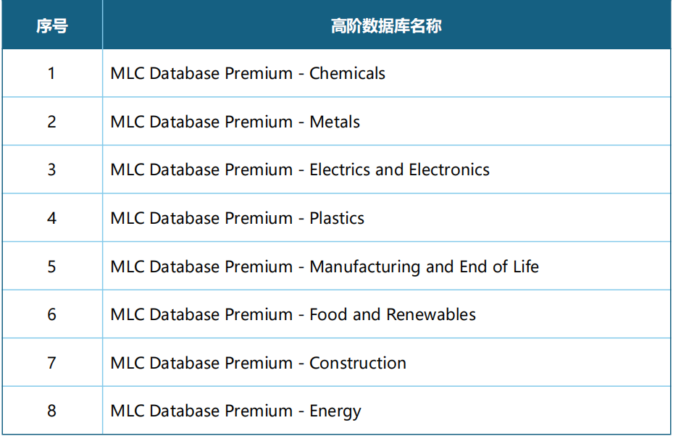Click serial number 3 cell
Image resolution: width=673 pixels, height=436 pixels.
click(x=52, y=169)
